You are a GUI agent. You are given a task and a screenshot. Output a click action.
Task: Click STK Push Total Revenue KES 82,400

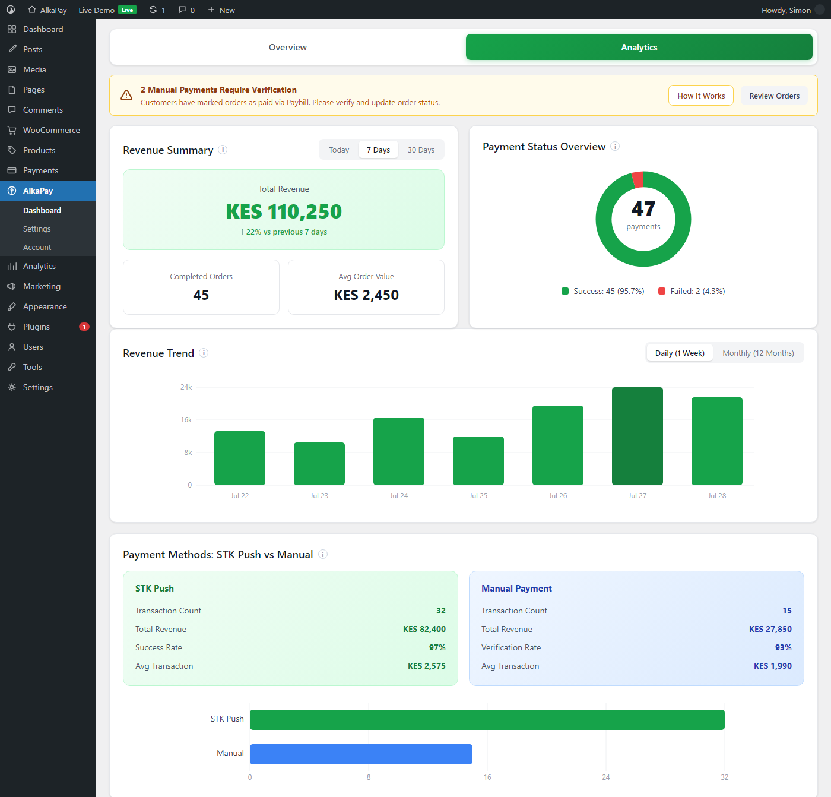[424, 629]
